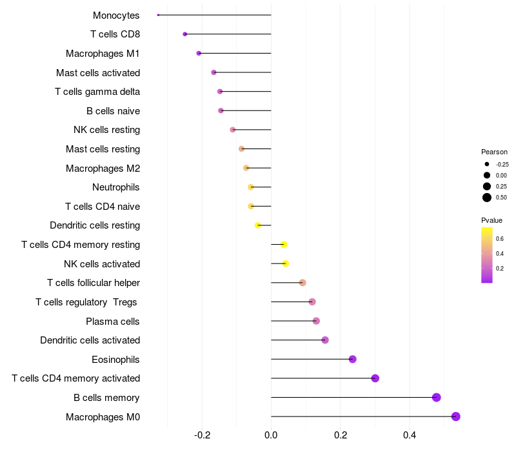Click the Plasma cells axis label
The height and width of the screenshot is (452, 516).
112,322
